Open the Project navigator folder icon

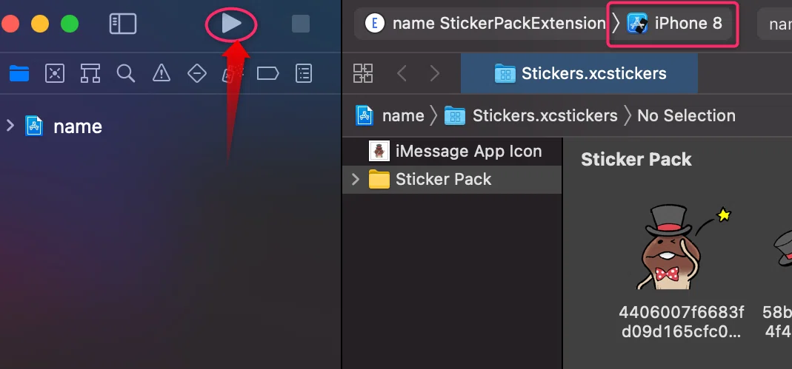19,74
